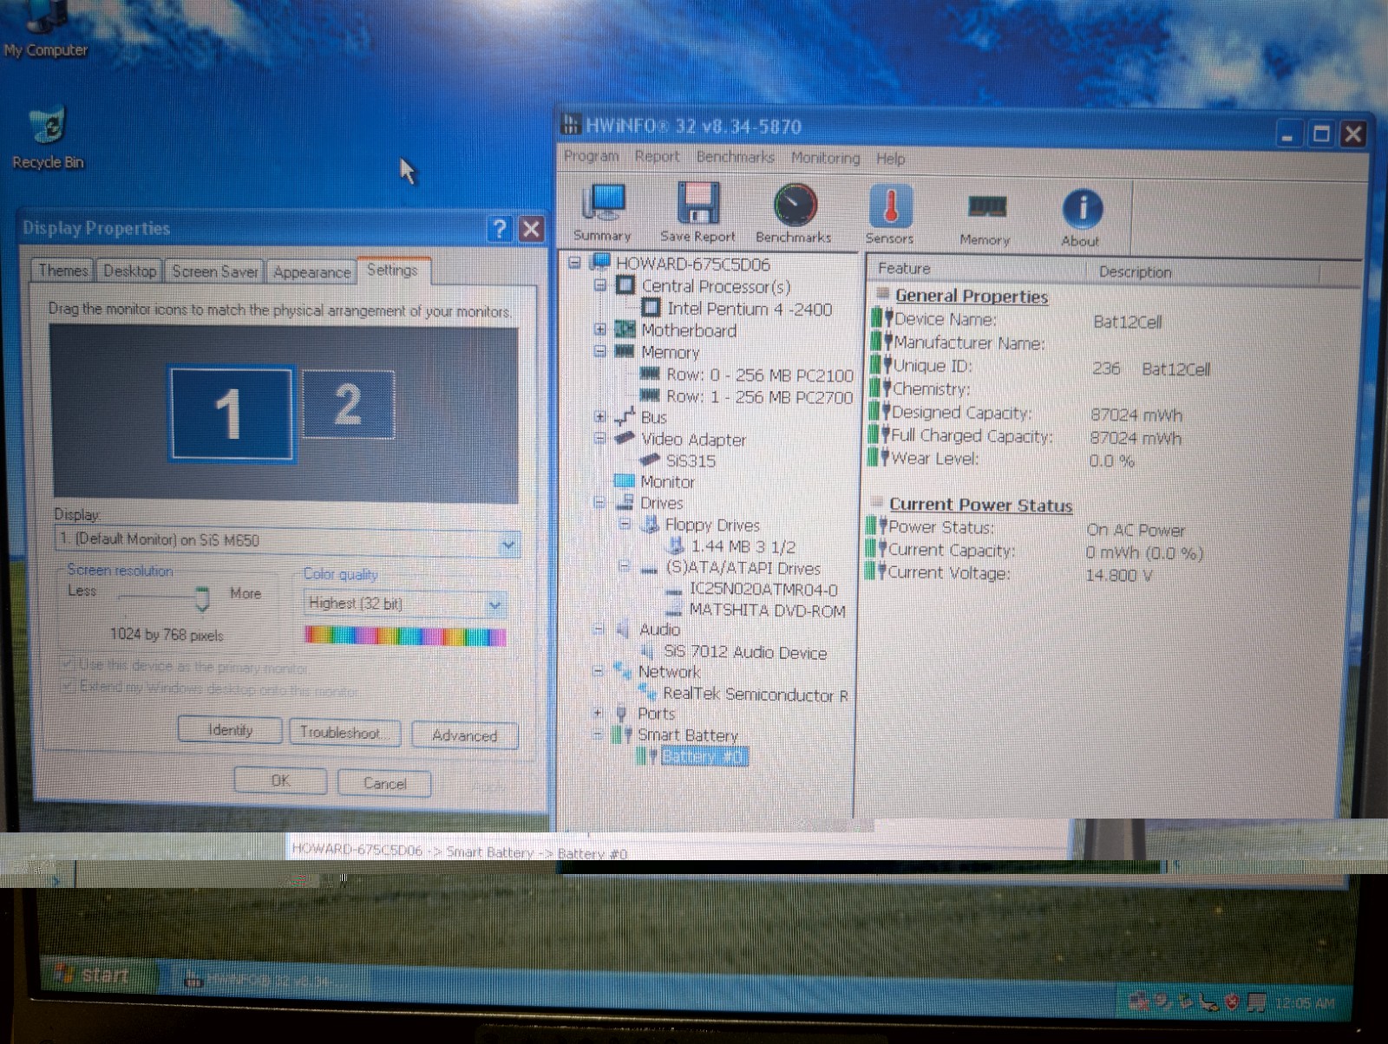Expand the Ports branch
The width and height of the screenshot is (1388, 1044).
click(597, 713)
